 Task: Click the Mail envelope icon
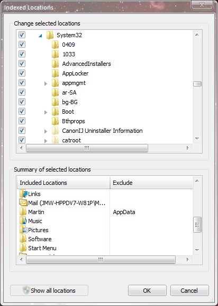click(x=23, y=203)
